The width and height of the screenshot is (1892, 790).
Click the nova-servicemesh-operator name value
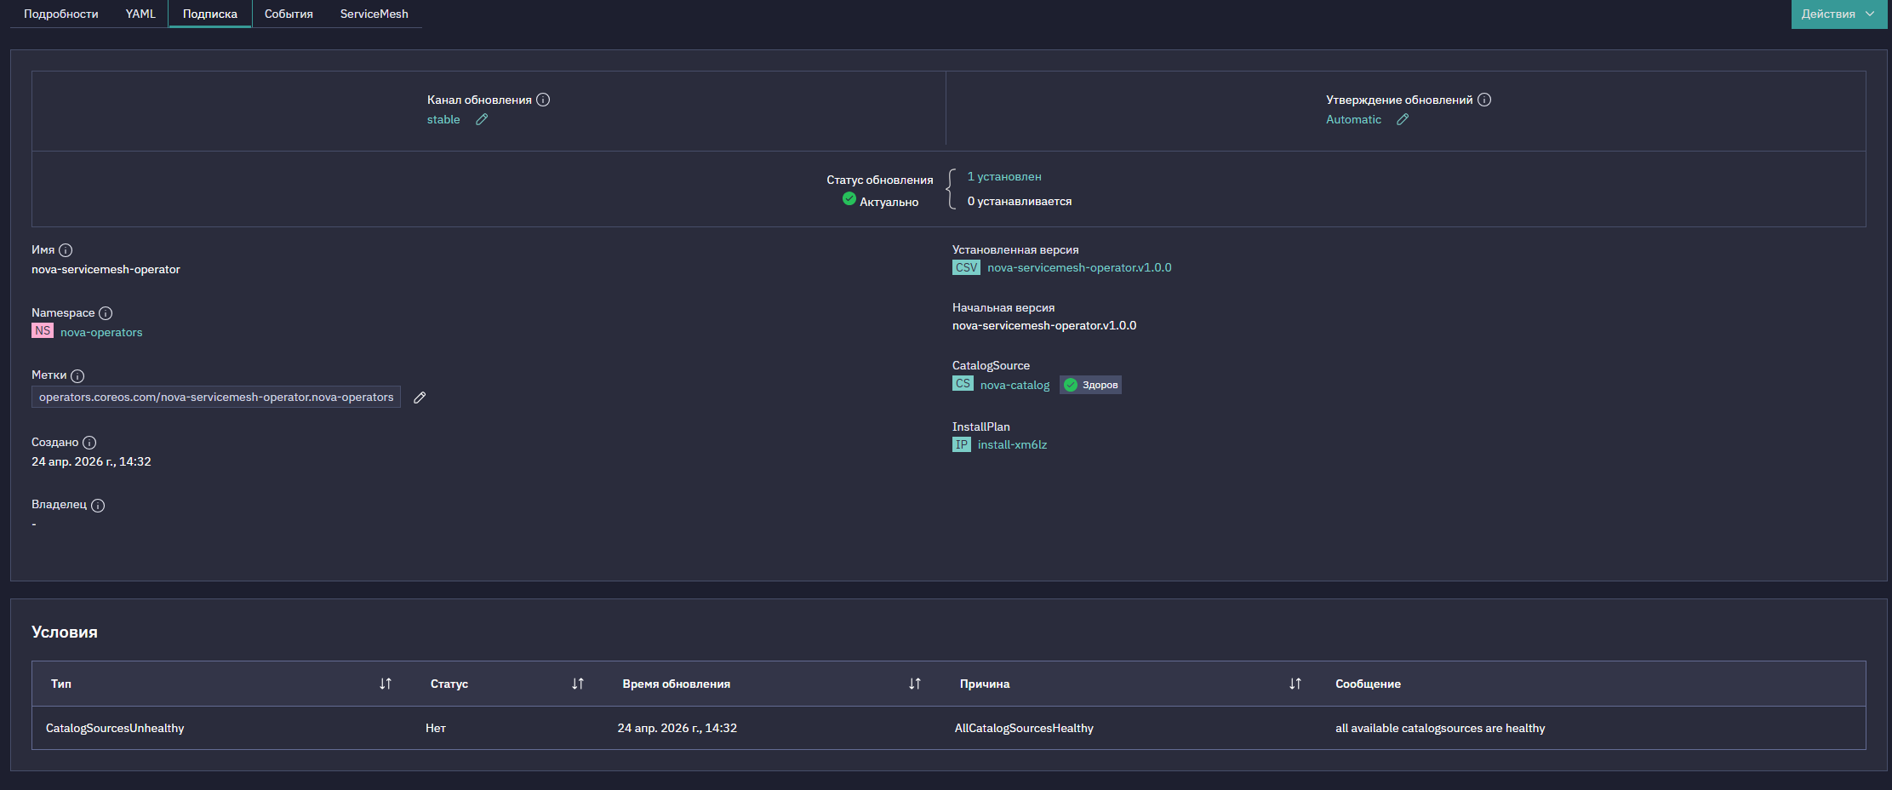[106, 269]
